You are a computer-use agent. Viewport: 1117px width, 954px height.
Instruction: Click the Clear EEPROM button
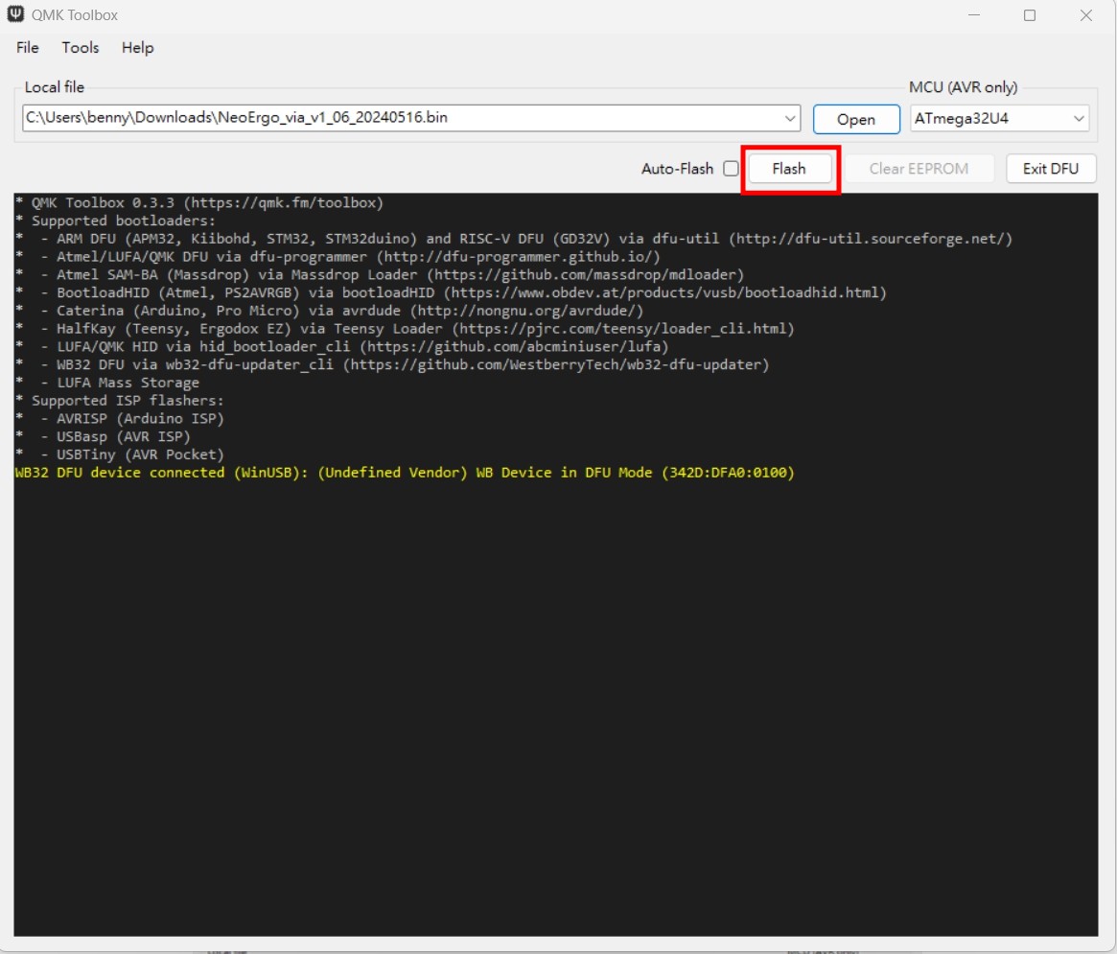[x=919, y=169]
